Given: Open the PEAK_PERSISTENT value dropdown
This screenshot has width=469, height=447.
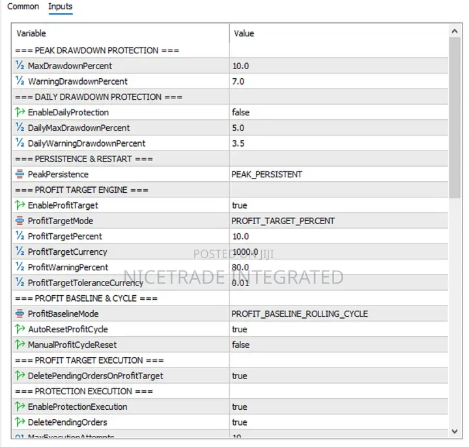Looking at the screenshot, I should (x=339, y=174).
